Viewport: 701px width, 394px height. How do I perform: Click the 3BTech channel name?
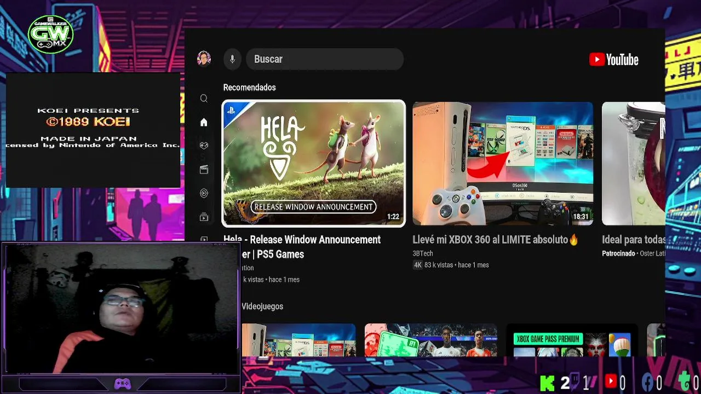point(423,253)
